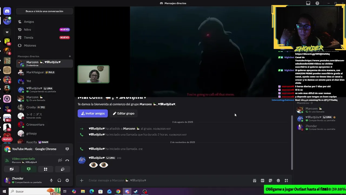Open Yez direct message
This screenshot has width=346, height=195.
tap(44, 81)
